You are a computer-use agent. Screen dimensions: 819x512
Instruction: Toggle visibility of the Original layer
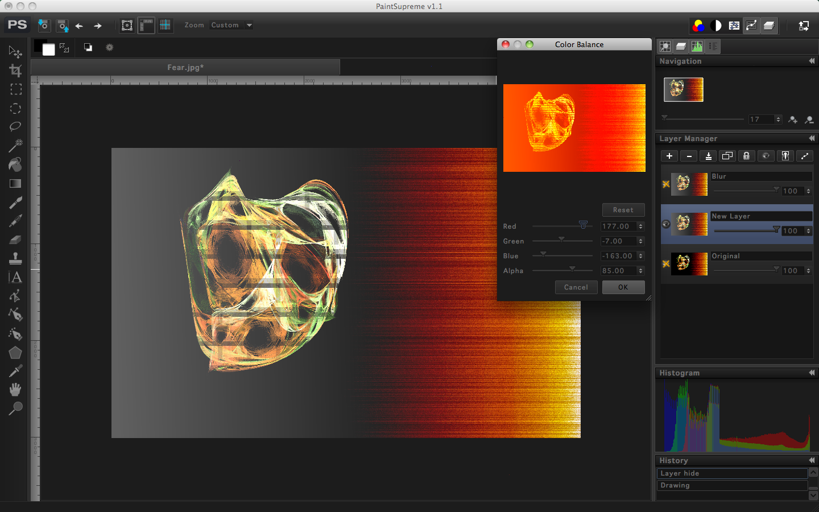tap(666, 264)
